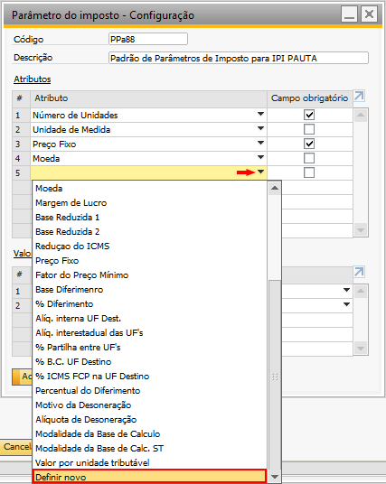Viewport: 386px width, 484px height.
Task: Open Preço Fixo attribute dropdown arrow
Action: 261,143
